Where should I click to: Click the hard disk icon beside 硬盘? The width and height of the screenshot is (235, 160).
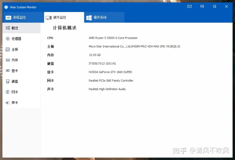tap(8, 81)
